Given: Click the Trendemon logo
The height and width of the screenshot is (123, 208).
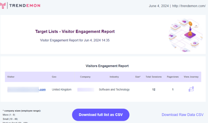Looking at the screenshot, I should coord(20,5).
